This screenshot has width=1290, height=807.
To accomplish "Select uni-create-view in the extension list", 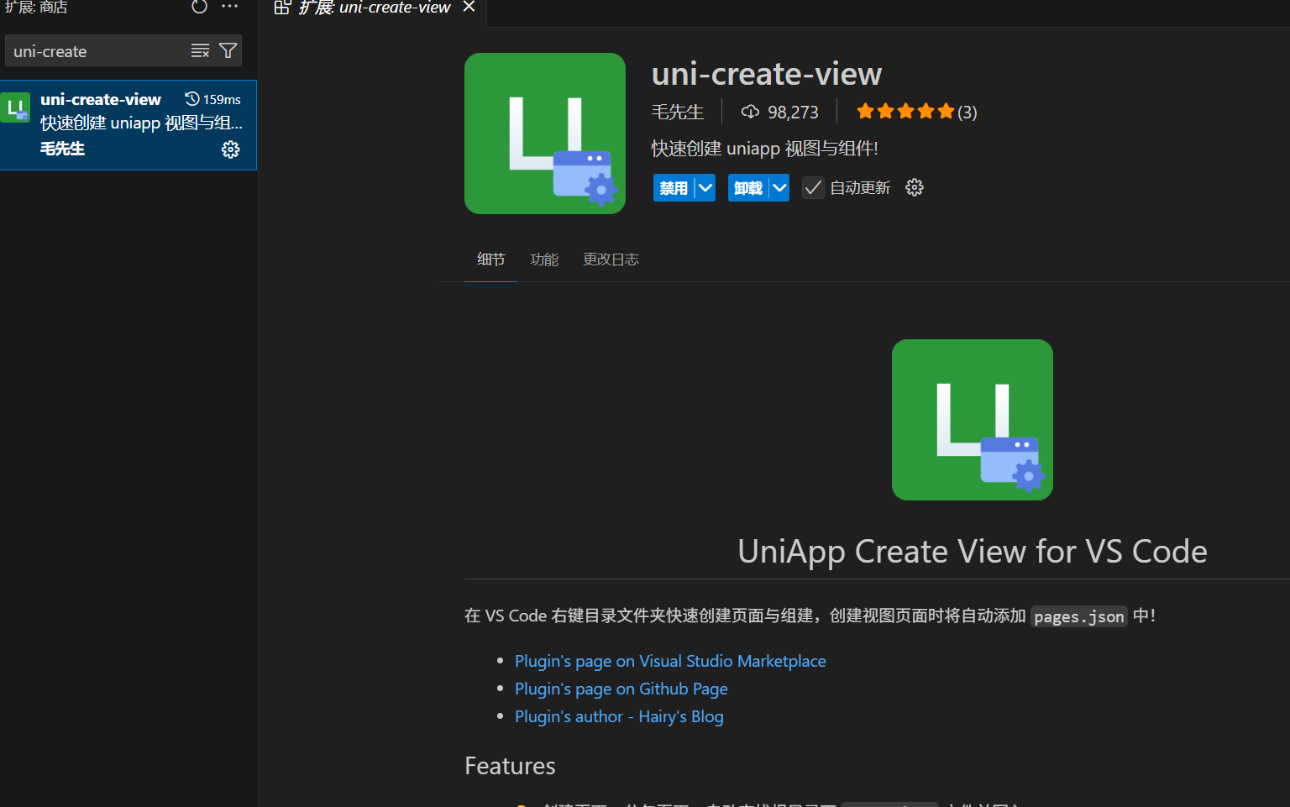I will tap(128, 125).
